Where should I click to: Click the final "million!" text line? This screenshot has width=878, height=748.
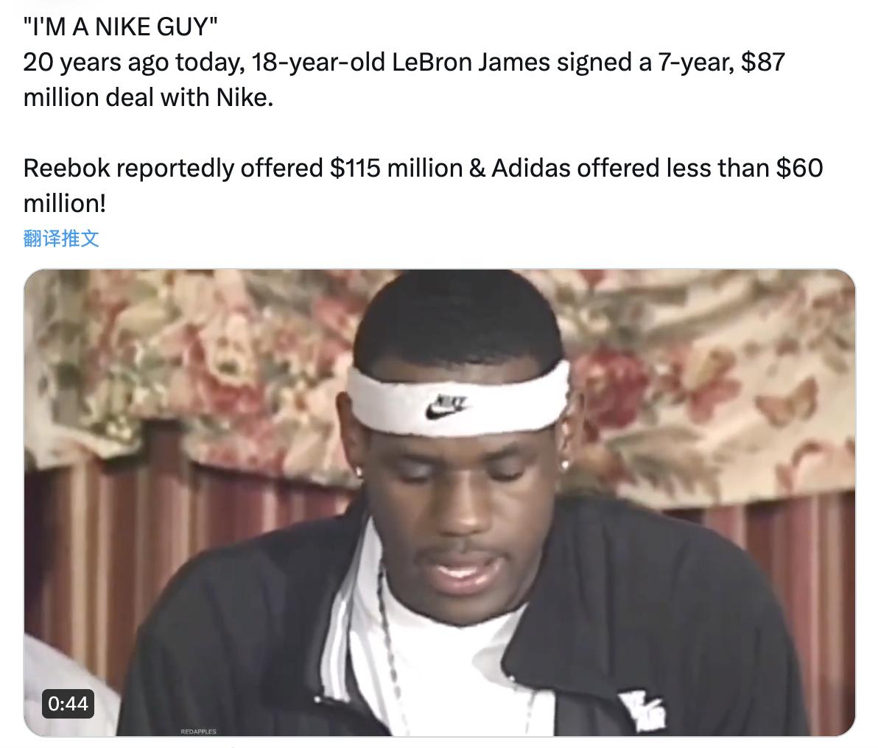pos(64,203)
